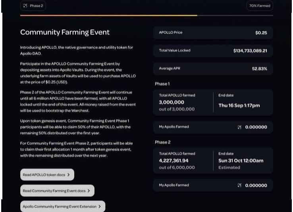Click the 70% Farmed badge
This screenshot has width=293, height=212.
point(260,6)
